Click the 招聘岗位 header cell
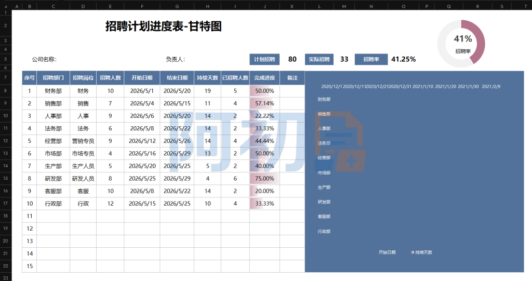Screen dimensions: 532x281 pyautogui.click(x=83, y=78)
